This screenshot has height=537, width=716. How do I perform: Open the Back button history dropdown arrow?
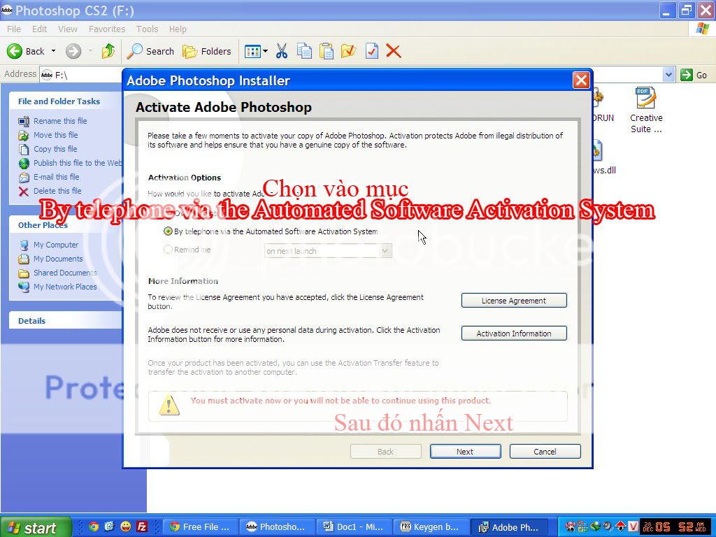coord(53,51)
